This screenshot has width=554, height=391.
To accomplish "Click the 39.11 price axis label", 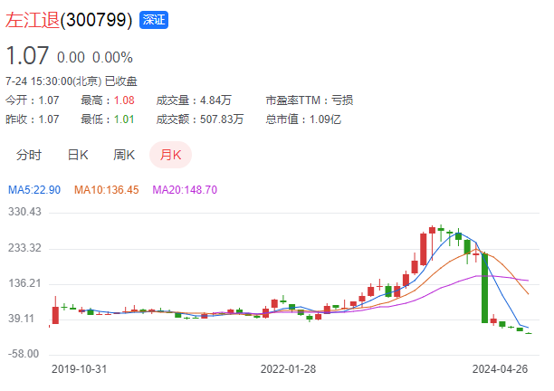I will [21, 319].
